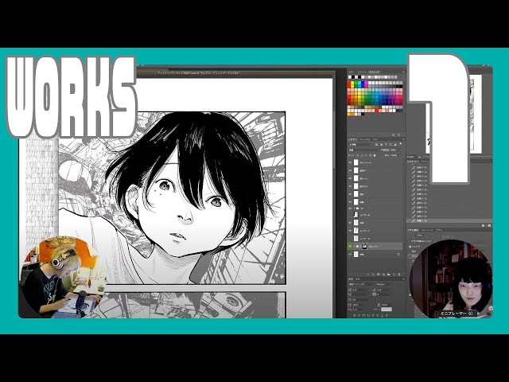
Task: Add a layer mask from Layers panel footer
Action: tap(379, 275)
